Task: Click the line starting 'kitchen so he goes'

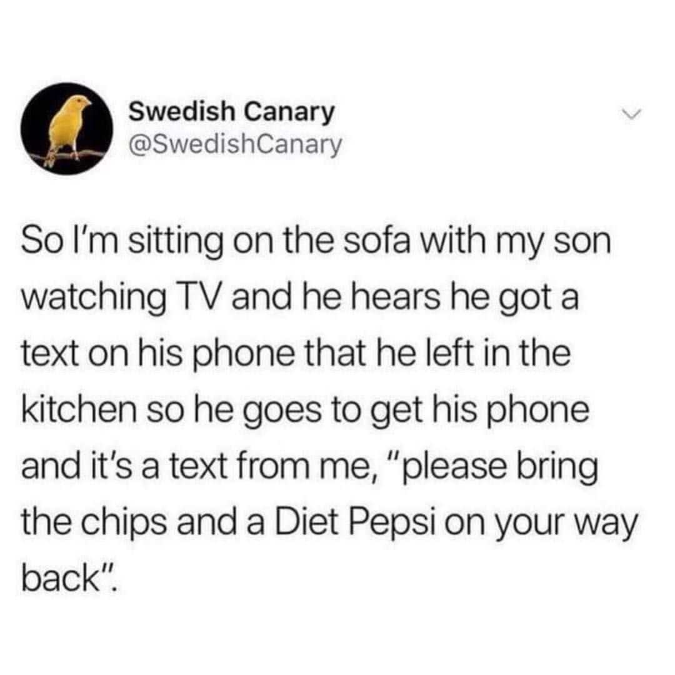Action: [x=305, y=410]
